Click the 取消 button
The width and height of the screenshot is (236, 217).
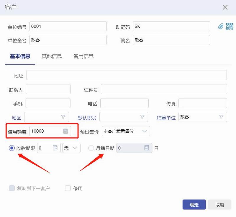[219, 205]
